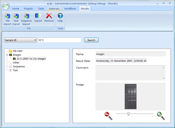Click the File import icon
The height and width of the screenshot is (128, 175).
tap(7, 16)
